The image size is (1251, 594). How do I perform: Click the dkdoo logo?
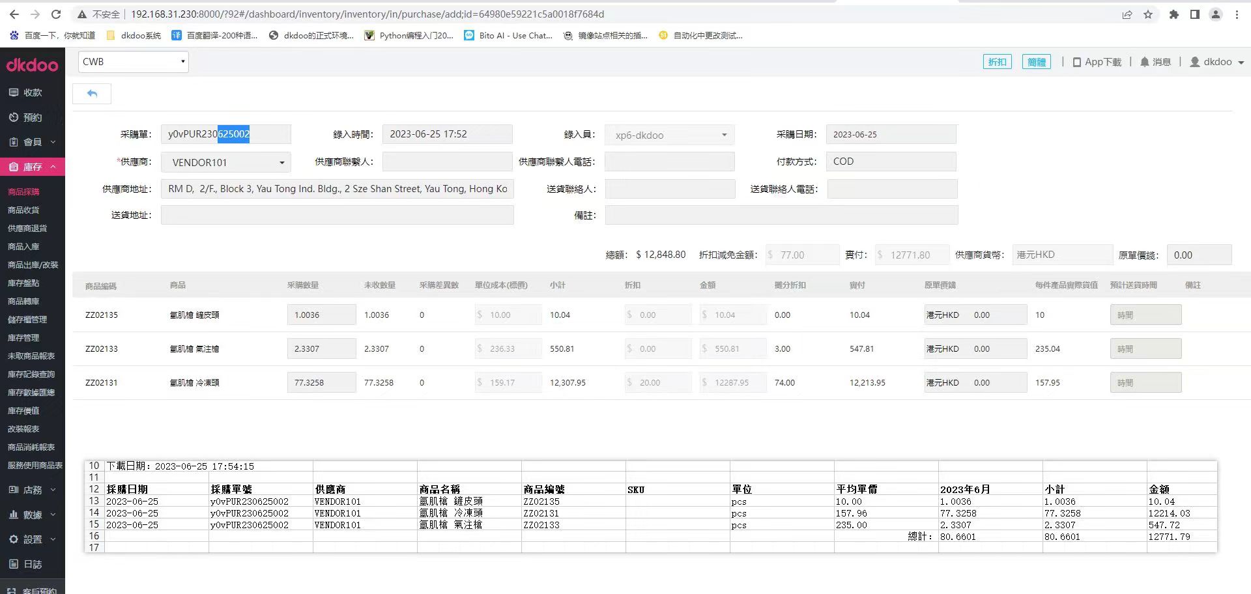coord(32,64)
